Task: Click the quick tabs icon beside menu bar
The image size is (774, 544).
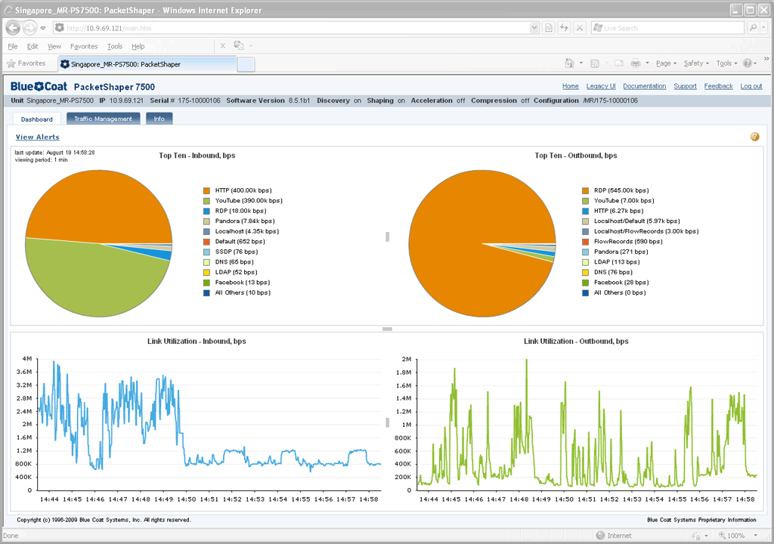Action: coord(239,45)
